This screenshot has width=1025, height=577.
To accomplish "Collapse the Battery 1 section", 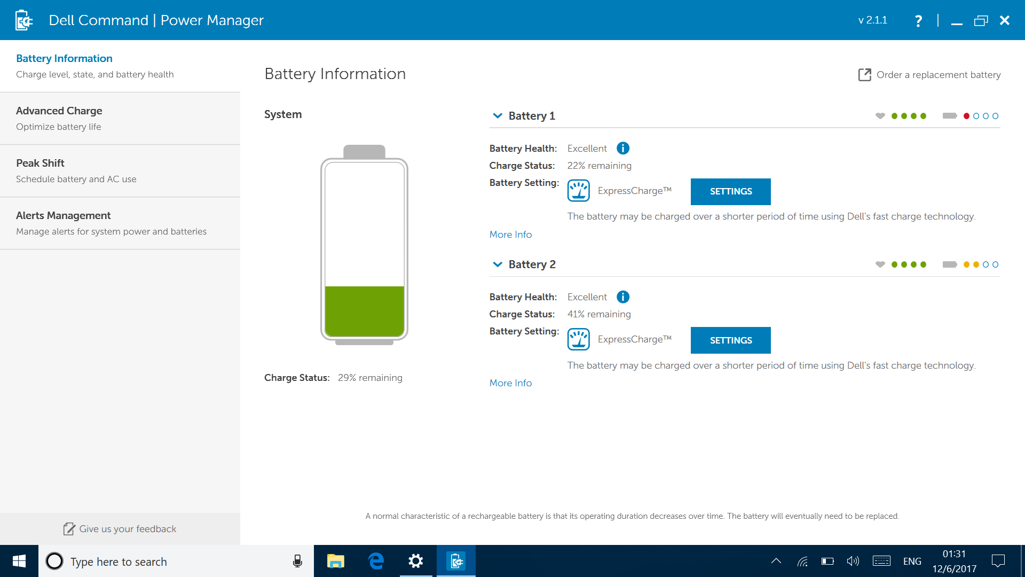I will [498, 116].
